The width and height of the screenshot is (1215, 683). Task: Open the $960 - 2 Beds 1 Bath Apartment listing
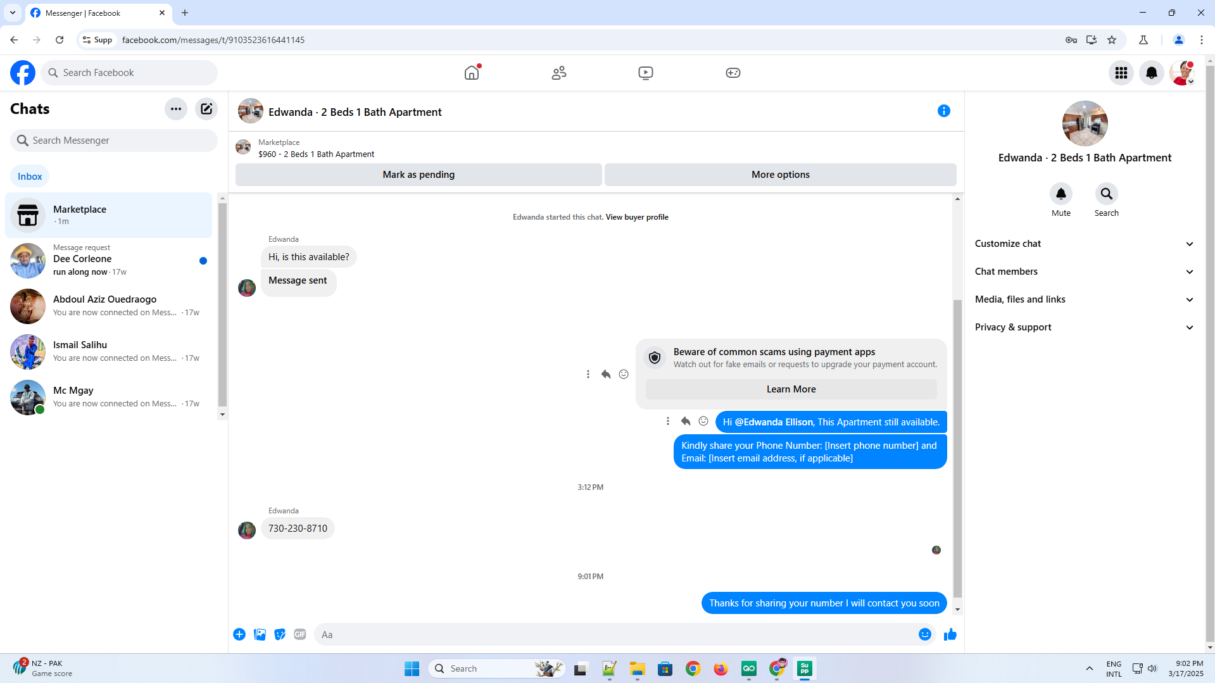click(316, 154)
